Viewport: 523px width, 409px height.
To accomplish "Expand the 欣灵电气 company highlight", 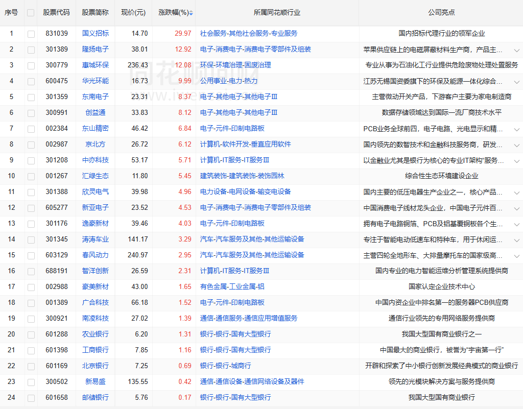I will (517, 193).
